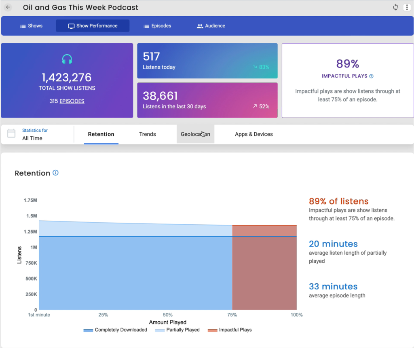Click the 33 minutes average episode text

click(333, 286)
